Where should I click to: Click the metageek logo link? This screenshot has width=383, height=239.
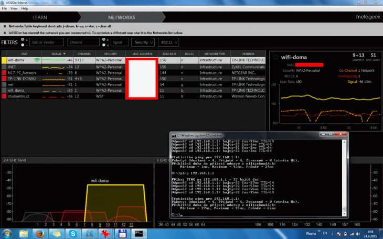368,17
